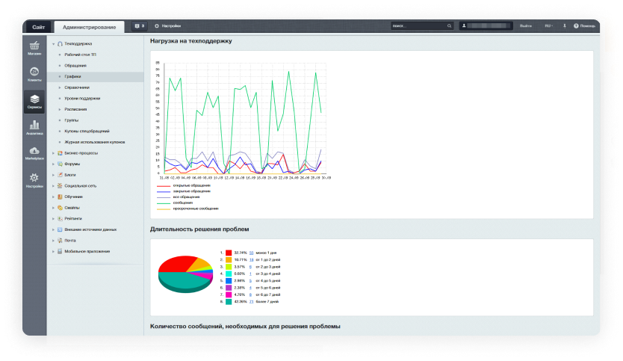This screenshot has width=623, height=361.
Task: Open Помощь help in the header
Action: click(585, 26)
